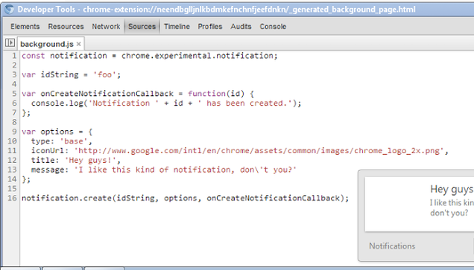Click line number 5 in the gutter
Screen dimensions: 474x270
[x=14, y=94]
